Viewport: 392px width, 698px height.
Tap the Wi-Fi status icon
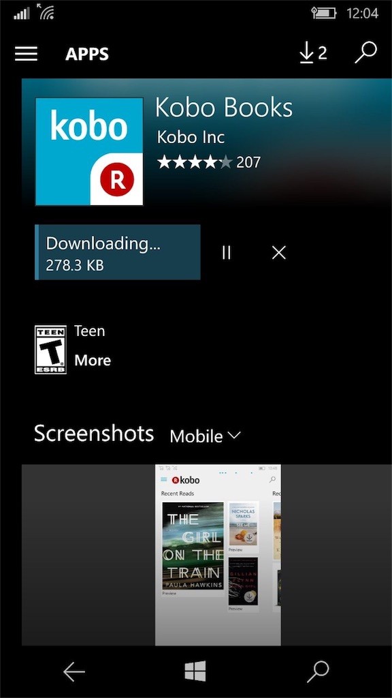tap(46, 12)
